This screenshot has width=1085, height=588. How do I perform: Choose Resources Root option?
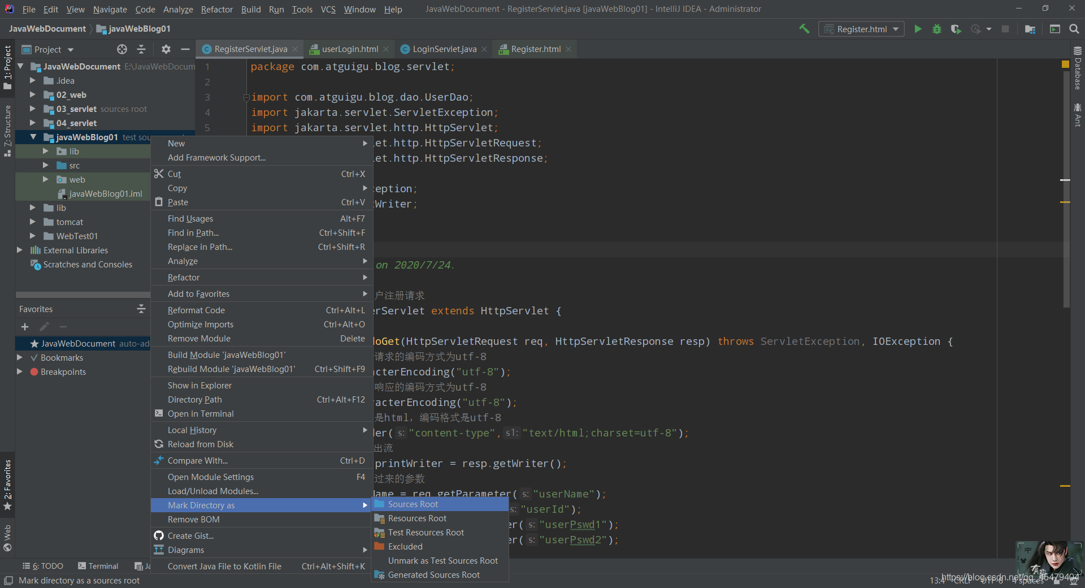point(440,518)
